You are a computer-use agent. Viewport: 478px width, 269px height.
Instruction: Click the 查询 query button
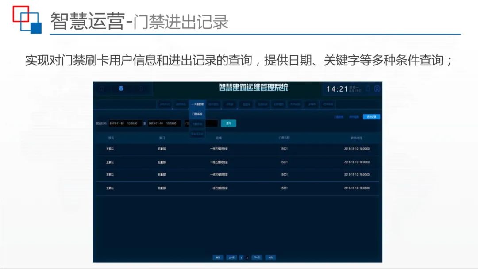click(x=229, y=123)
